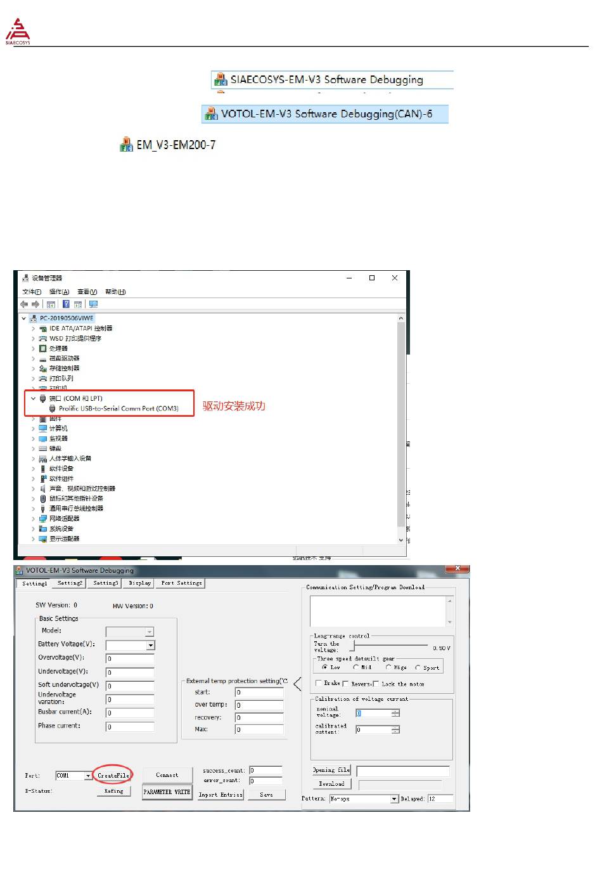602x874 pixels.
Task: Click the Prolific USB-to-Serial port icon
Action: (x=53, y=408)
